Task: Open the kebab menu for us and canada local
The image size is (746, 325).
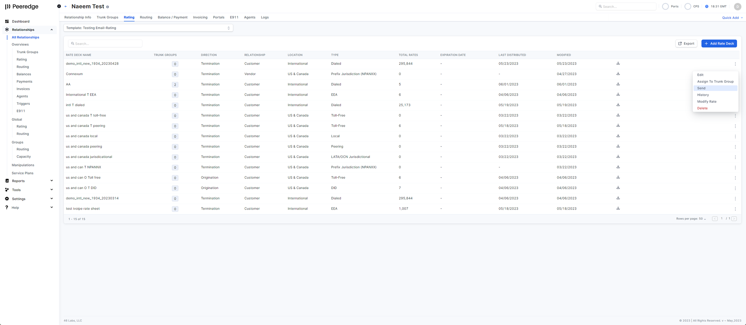Action: (x=735, y=136)
